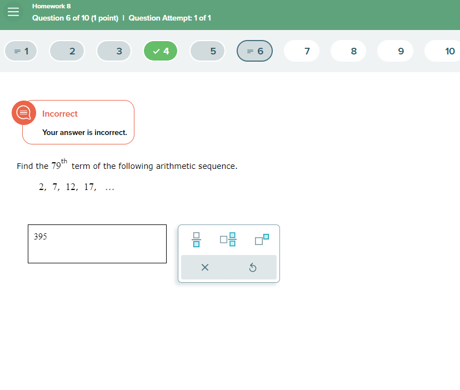Open question 5
This screenshot has height=390, width=460.
coord(207,51)
